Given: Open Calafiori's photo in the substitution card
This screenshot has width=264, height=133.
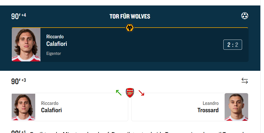Looking at the screenshot, I should pos(23,107).
